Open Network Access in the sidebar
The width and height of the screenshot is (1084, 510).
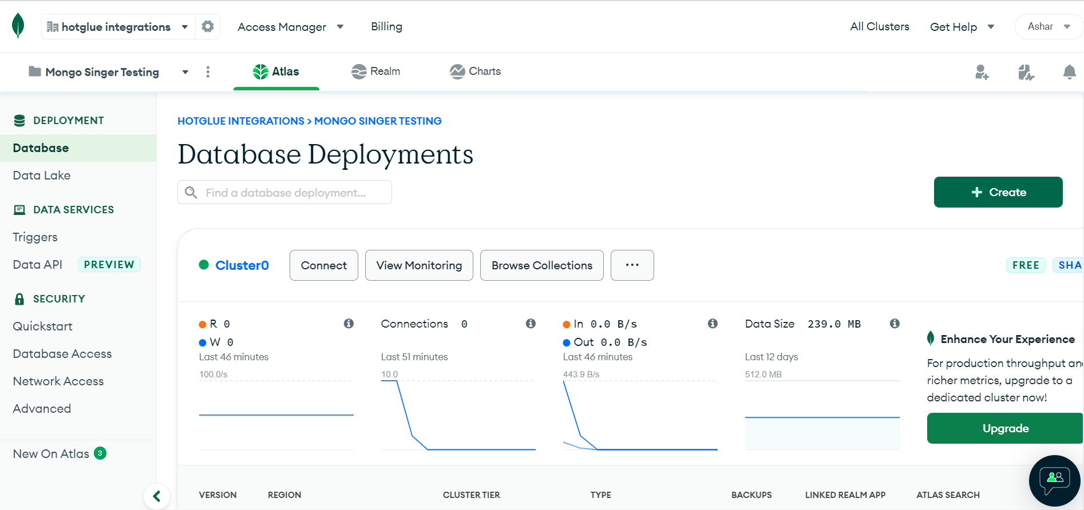click(x=58, y=381)
